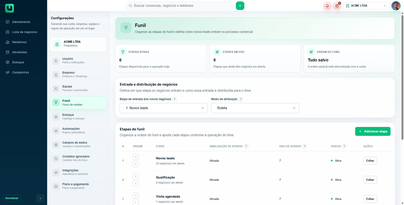Open Integrações settings section
The height and width of the screenshot is (205, 404).
(x=78, y=172)
